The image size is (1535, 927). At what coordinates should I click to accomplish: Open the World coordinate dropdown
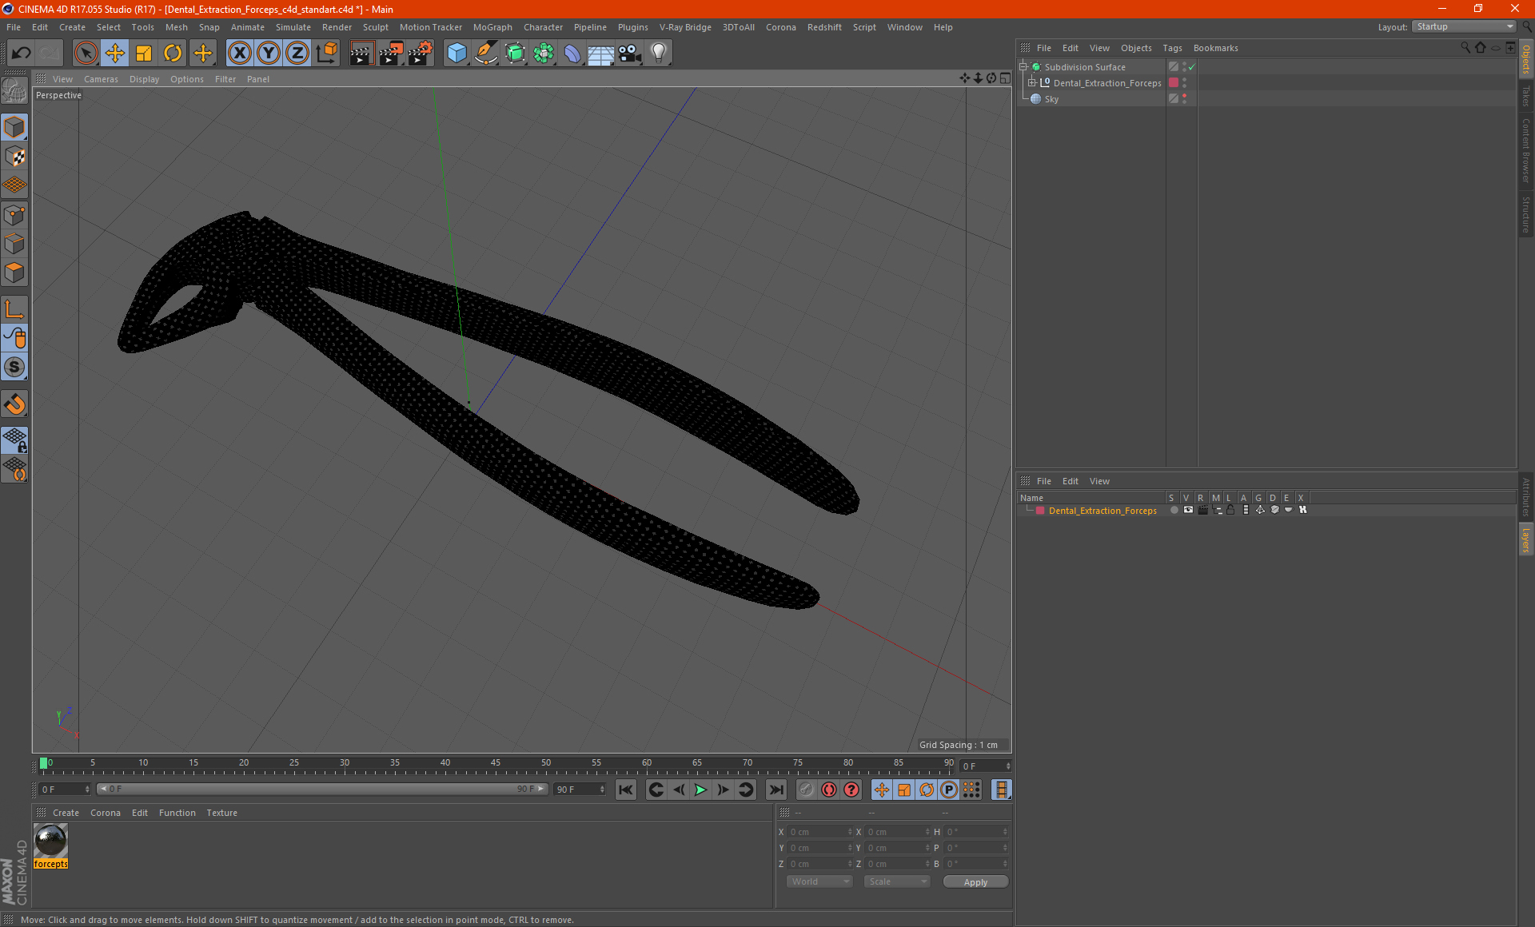pyautogui.click(x=819, y=881)
